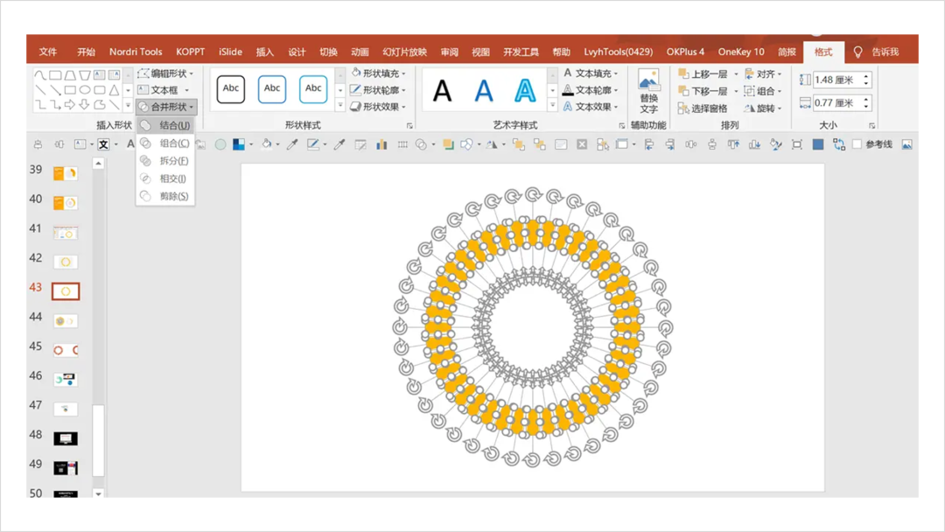Choose the right arrow shape in the gallery
The width and height of the screenshot is (945, 532).
(70, 105)
